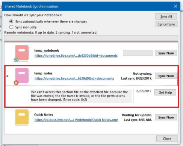Click the 'Last sync 8/22/2017.' text

[x=137, y=78]
